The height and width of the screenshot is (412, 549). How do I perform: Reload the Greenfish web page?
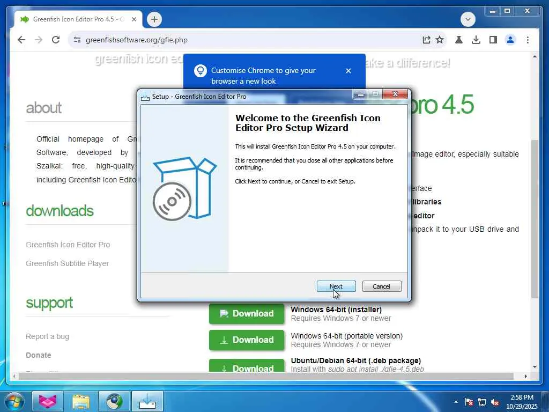[x=56, y=40]
